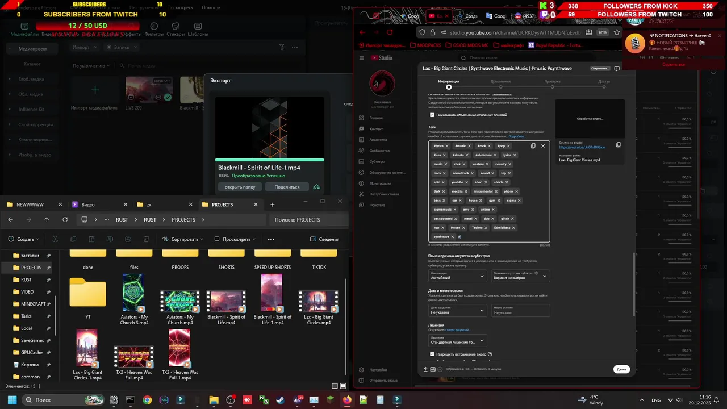Expand Создать menu in Explorer
Image resolution: width=727 pixels, height=409 pixels.
click(x=23, y=239)
